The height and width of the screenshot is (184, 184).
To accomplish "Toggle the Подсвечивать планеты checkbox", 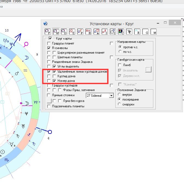I will [49, 106].
